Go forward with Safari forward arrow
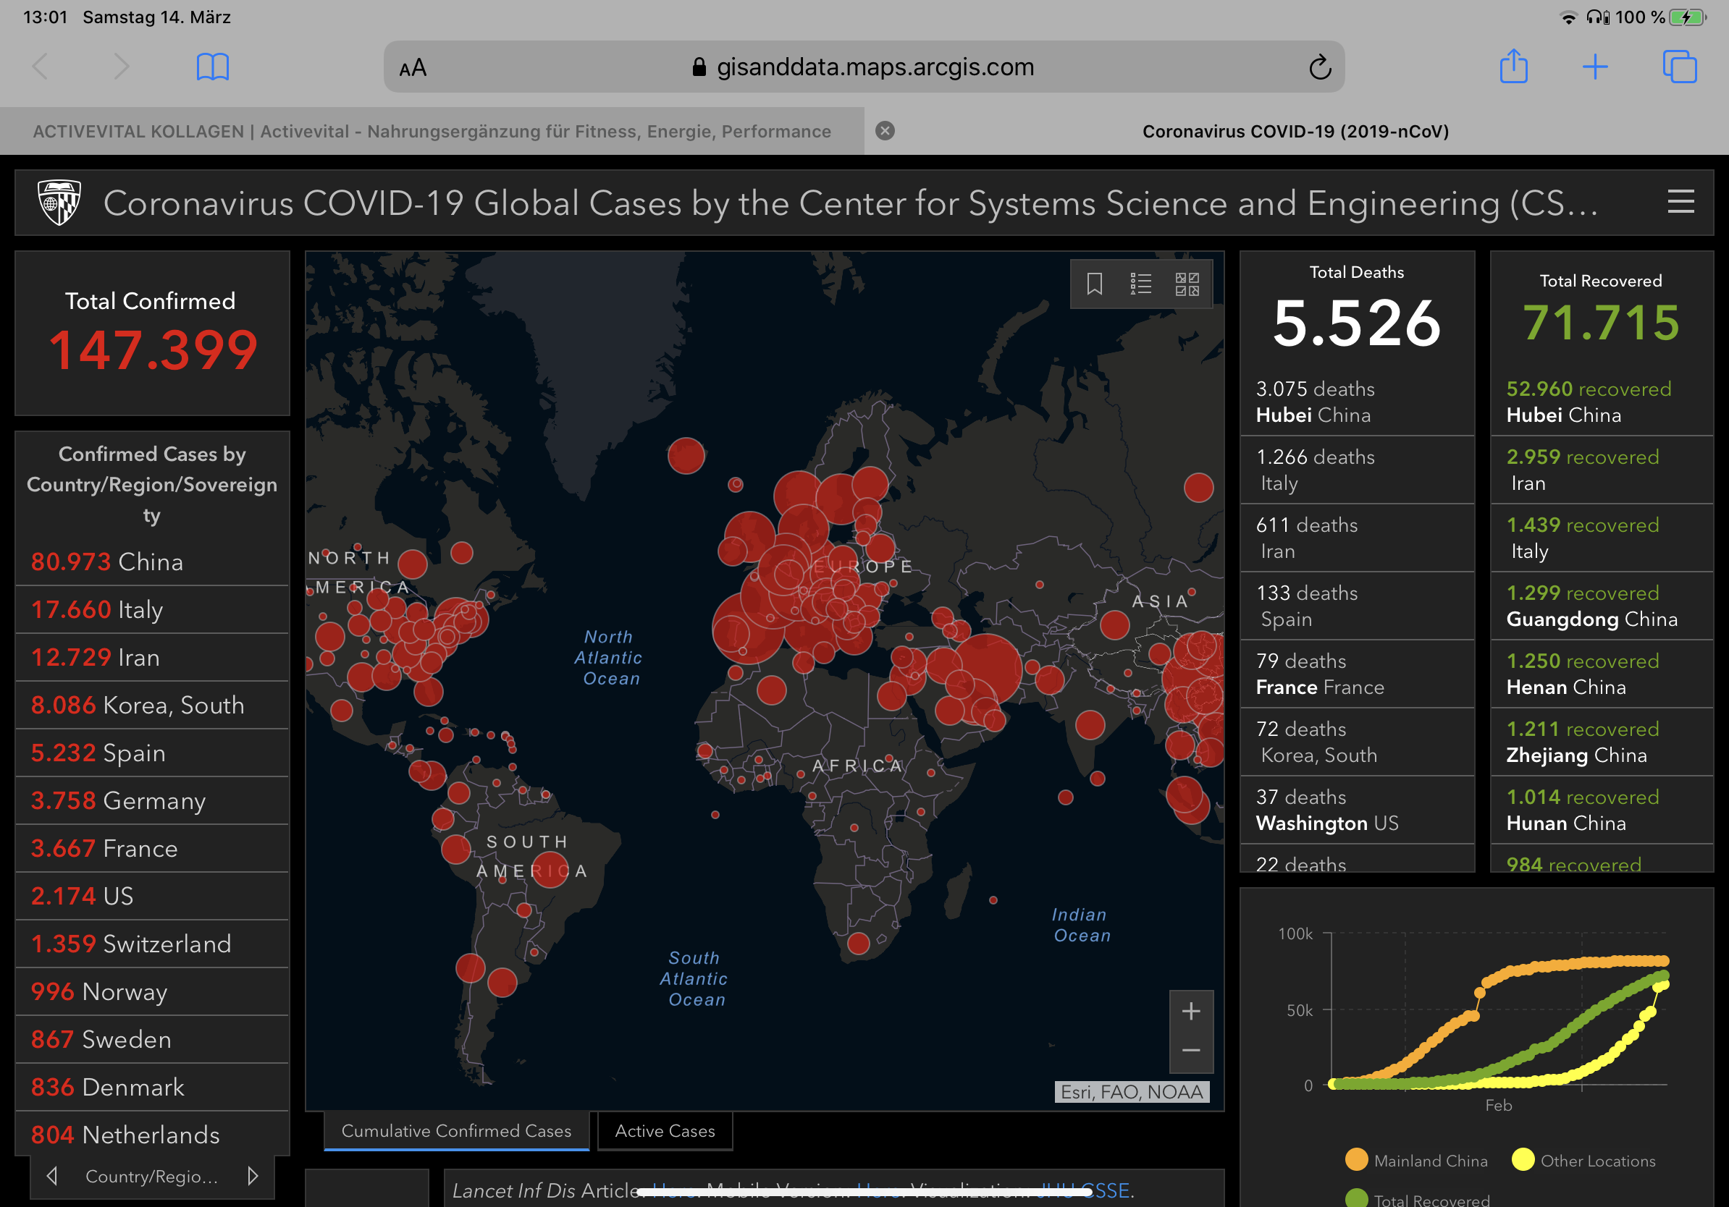The width and height of the screenshot is (1729, 1207). pos(120,67)
